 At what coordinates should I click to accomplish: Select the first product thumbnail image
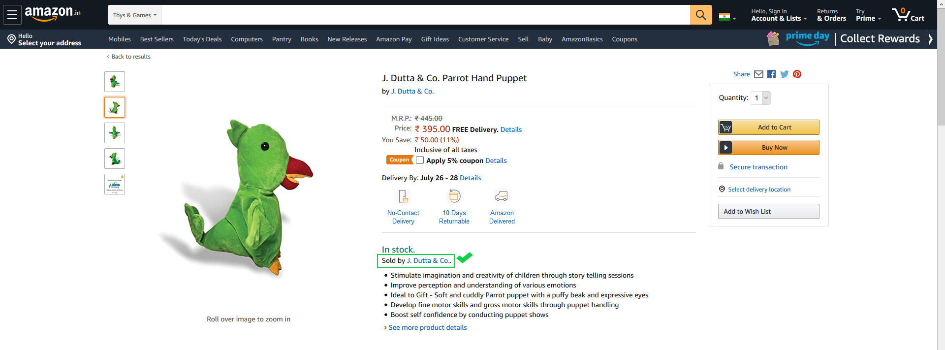tap(115, 82)
